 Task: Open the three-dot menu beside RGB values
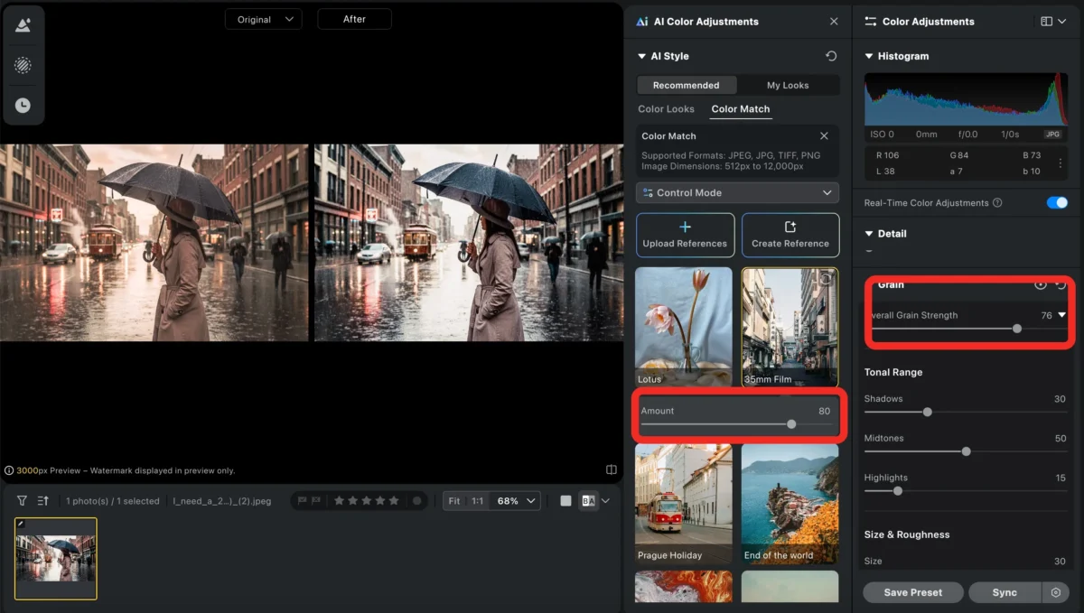pos(1060,163)
